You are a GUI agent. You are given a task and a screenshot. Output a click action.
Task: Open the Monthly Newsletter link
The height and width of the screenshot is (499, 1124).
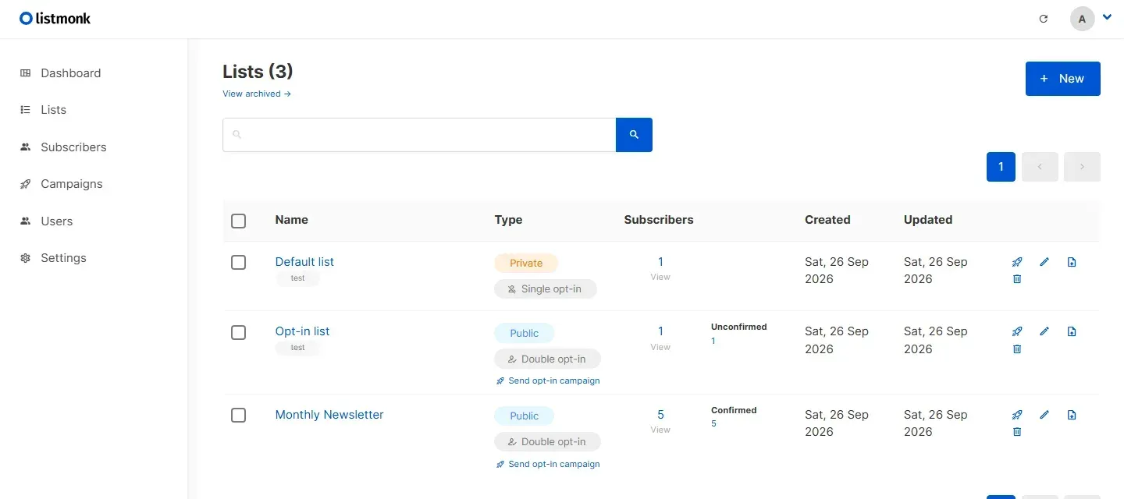click(x=329, y=415)
